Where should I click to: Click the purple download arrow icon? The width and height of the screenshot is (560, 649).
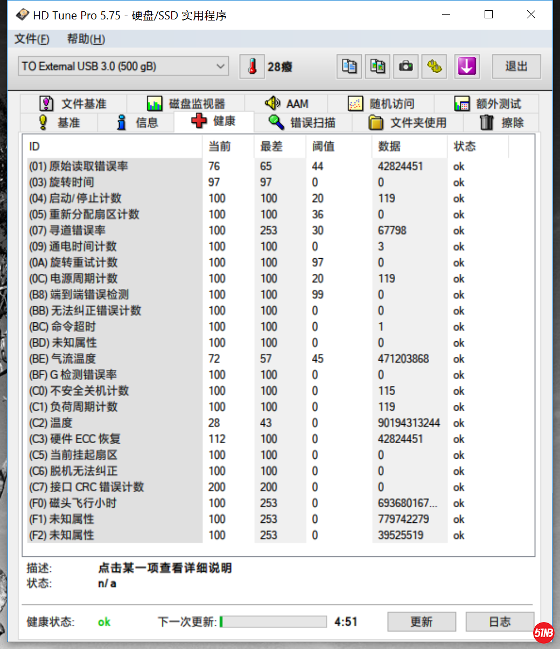pos(467,67)
